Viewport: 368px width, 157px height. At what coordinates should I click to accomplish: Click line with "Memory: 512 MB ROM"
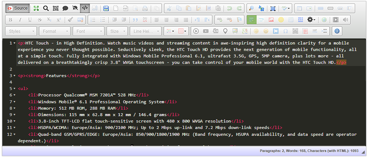(x=78, y=108)
